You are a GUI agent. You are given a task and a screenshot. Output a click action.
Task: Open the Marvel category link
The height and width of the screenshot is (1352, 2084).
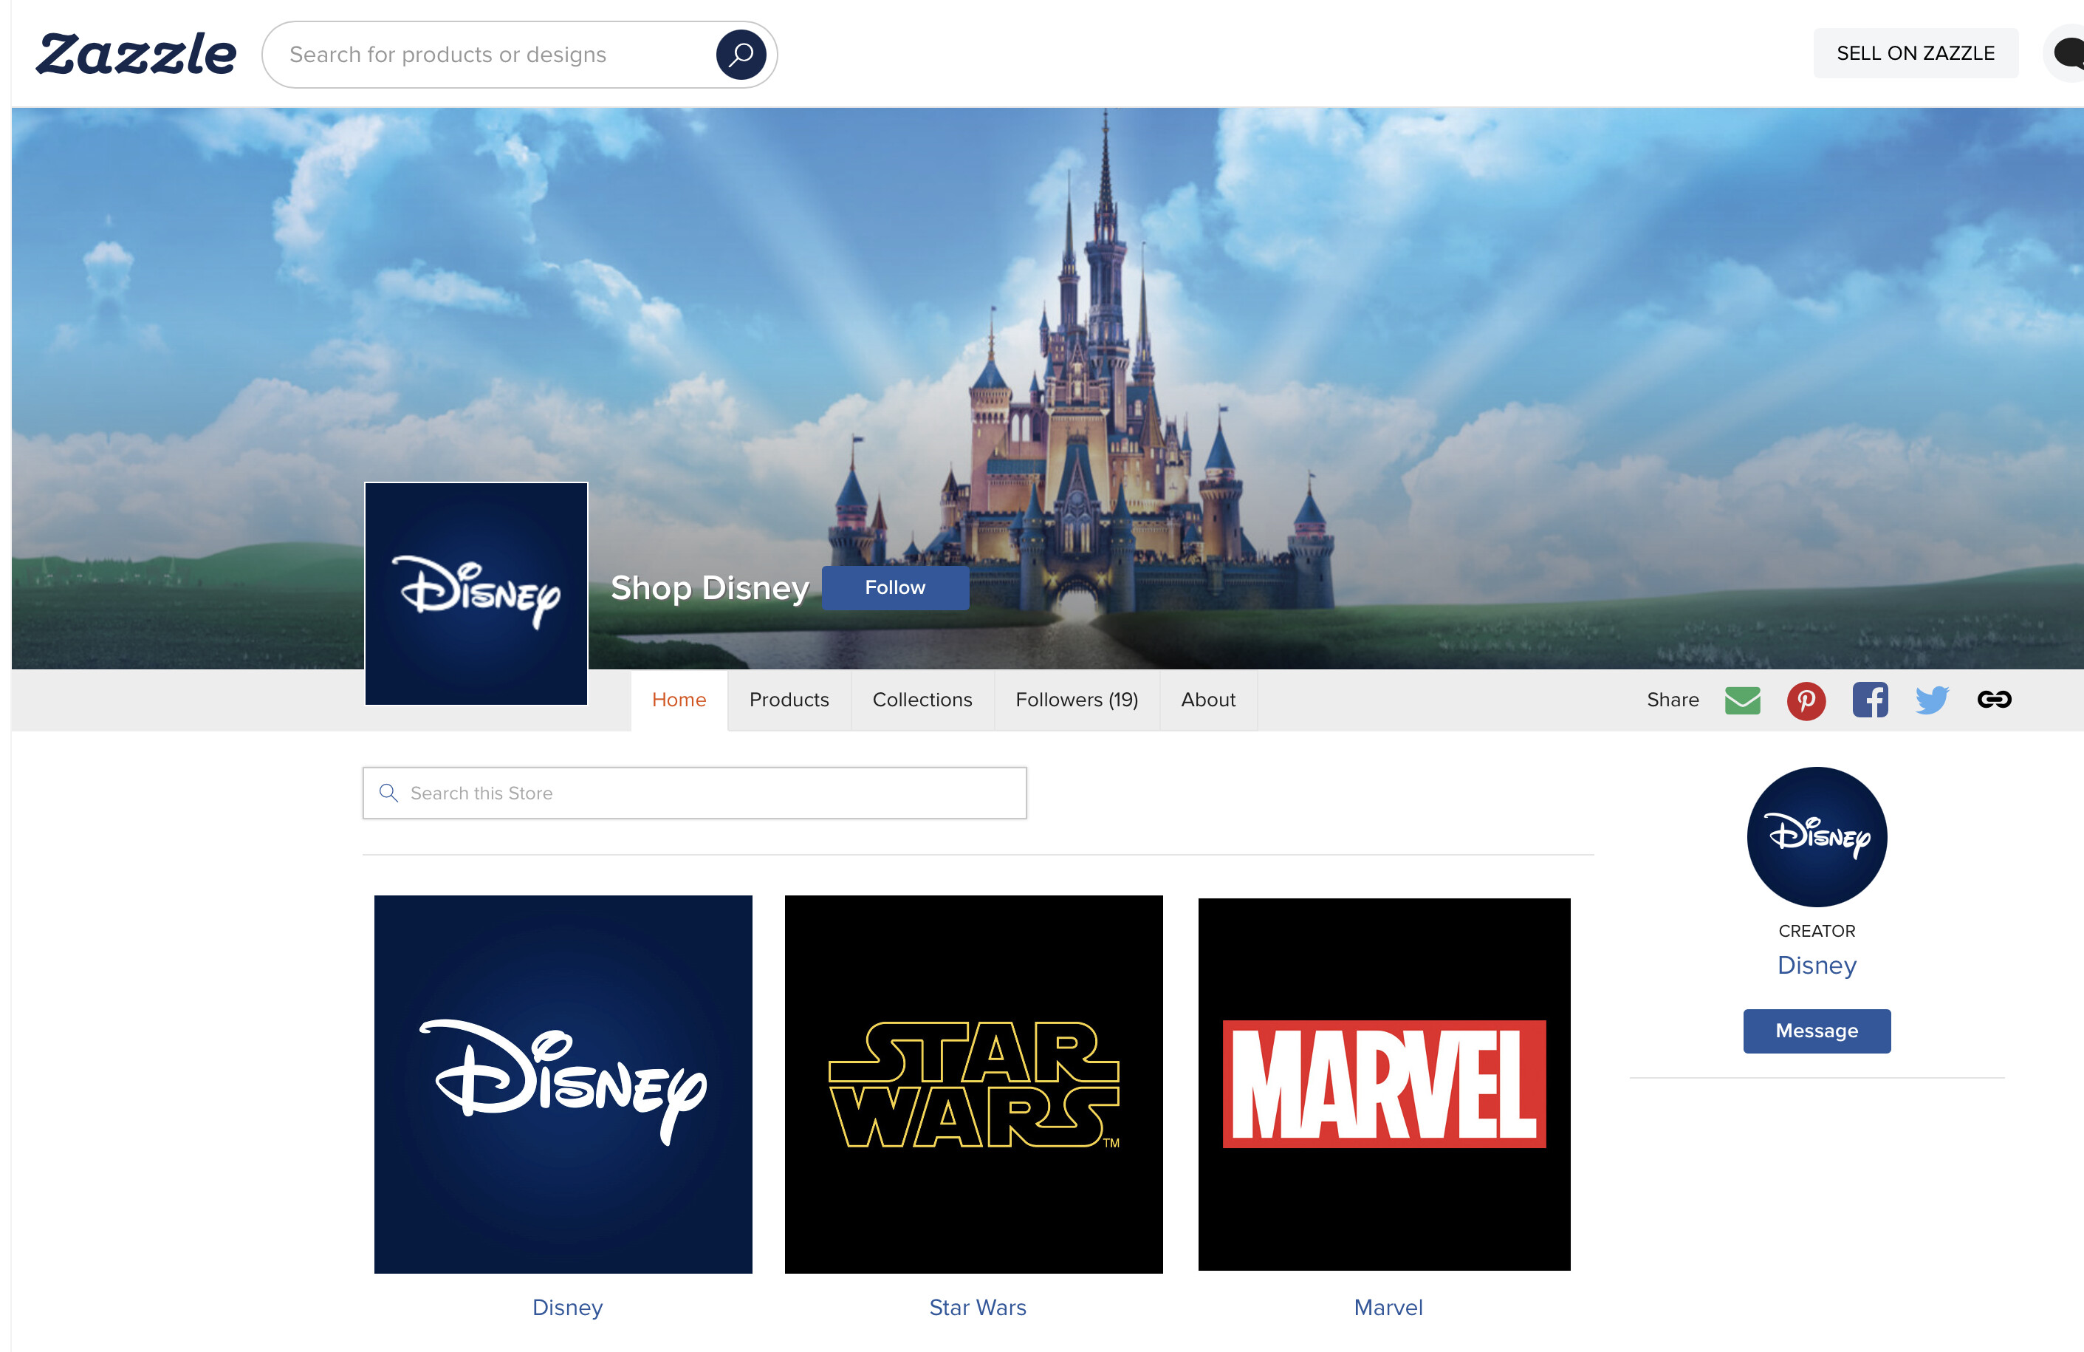point(1388,1308)
